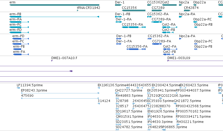
Task: Select the Der-1-RA transcript
Action: coord(119,22)
